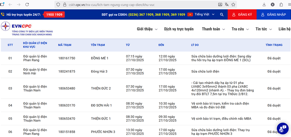Image resolution: width=291 pixels, height=137 pixels.
Task: Click the site security shield icon
Action: [58, 5]
